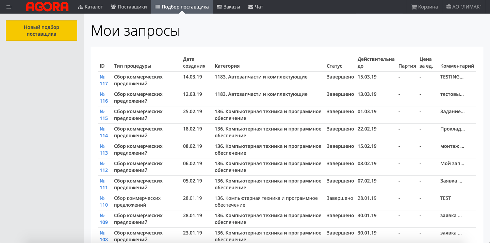Click the Партия column header
The width and height of the screenshot is (490, 243).
407,66
